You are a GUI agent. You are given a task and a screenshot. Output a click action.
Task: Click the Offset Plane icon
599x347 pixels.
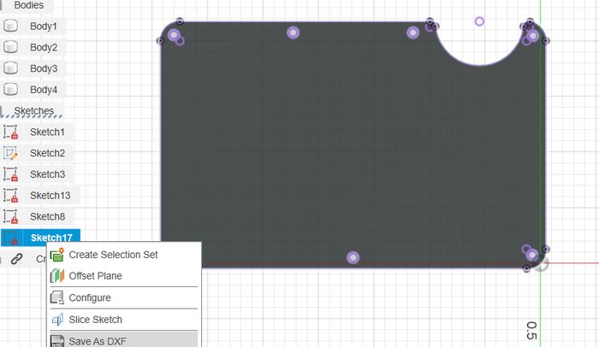[x=57, y=276]
